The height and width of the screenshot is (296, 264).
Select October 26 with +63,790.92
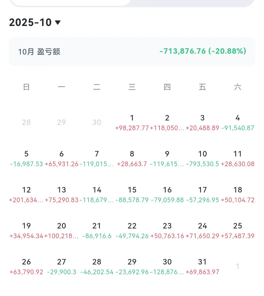pos(26,266)
